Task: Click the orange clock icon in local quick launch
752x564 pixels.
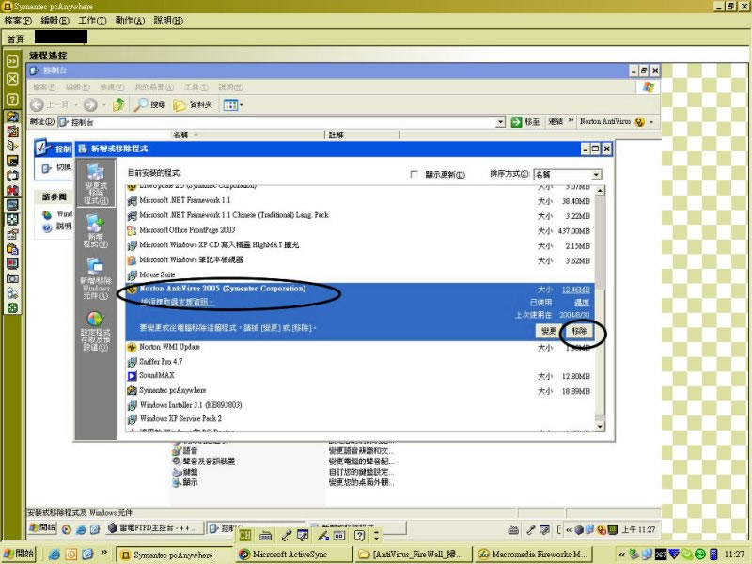Action: tap(71, 555)
